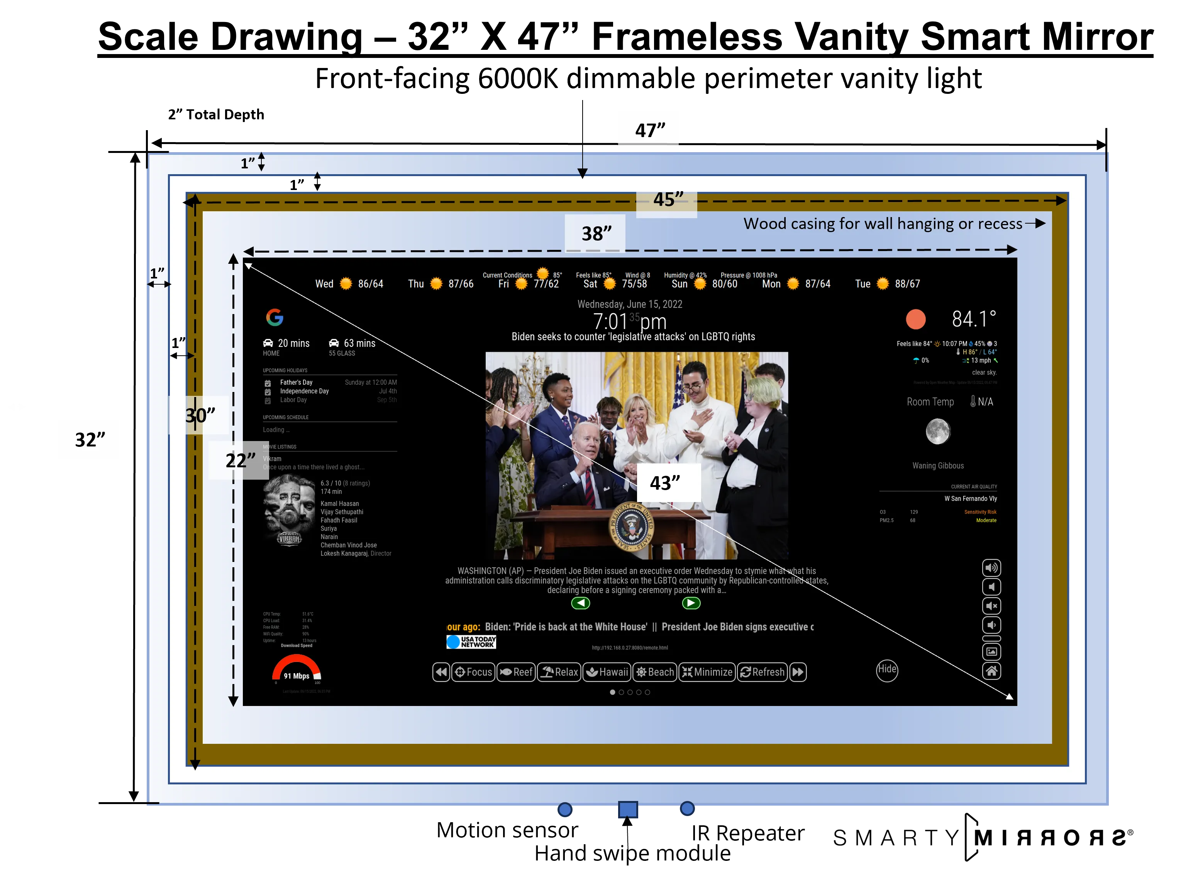
Task: Click the umbrella icon beside 0%
Action: (x=916, y=361)
